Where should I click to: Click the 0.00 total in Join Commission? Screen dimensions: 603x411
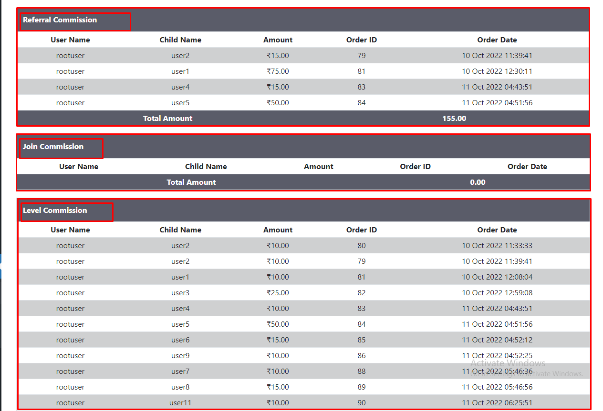coord(478,182)
